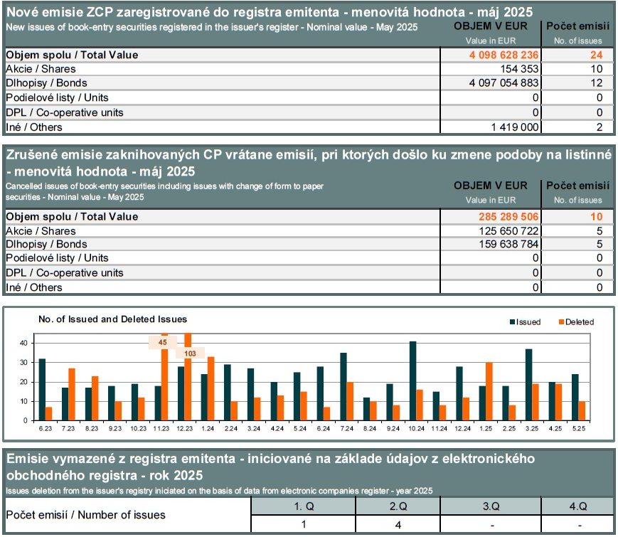618x537 pixels.
Task: Click 'Podielové listy / Units' row in new issues table
Action: [x=309, y=97]
